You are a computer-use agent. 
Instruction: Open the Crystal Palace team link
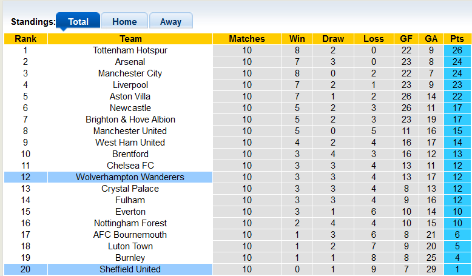click(x=130, y=189)
